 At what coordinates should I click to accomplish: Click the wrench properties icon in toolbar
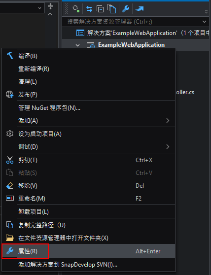tap(126, 8)
